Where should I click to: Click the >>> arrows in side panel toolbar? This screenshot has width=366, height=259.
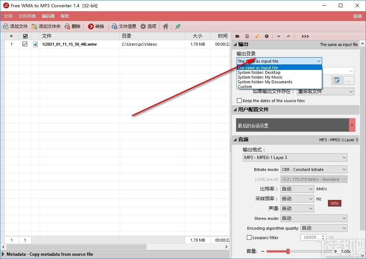(x=305, y=36)
